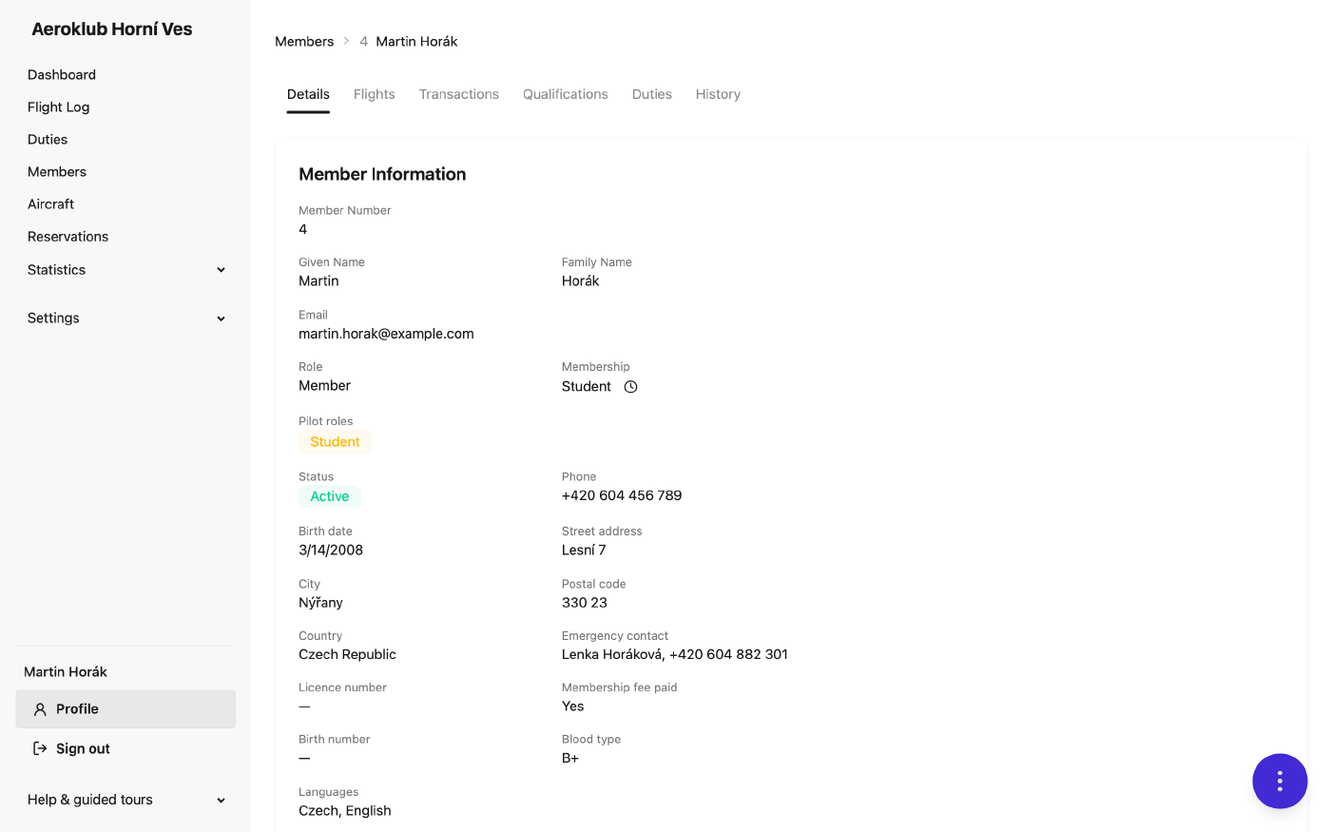Open the Reservations page
Viewport: 1331px width, 832px height.
[68, 237]
